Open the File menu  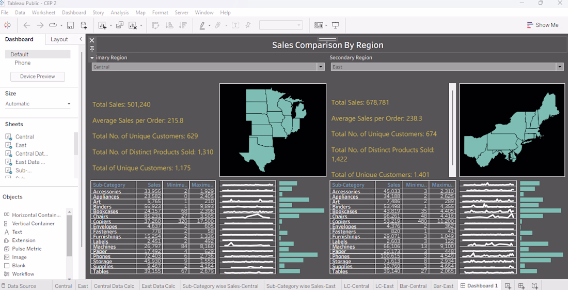point(5,12)
